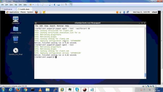Open the snapshot manager icon
Viewport: 163px width, 92px height.
coord(50,5)
